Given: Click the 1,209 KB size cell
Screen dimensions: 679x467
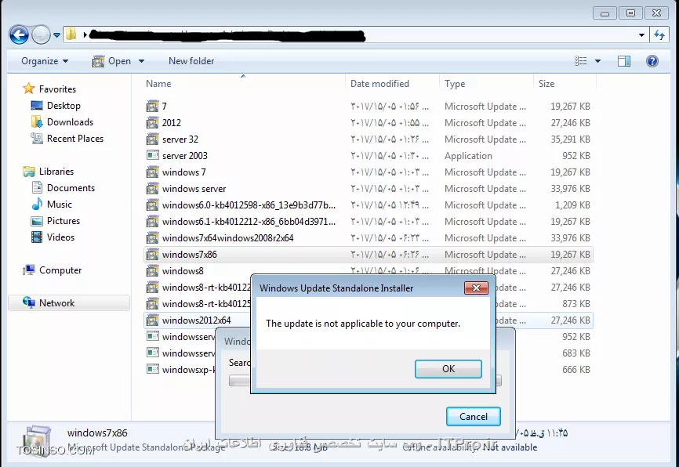Looking at the screenshot, I should [x=572, y=205].
